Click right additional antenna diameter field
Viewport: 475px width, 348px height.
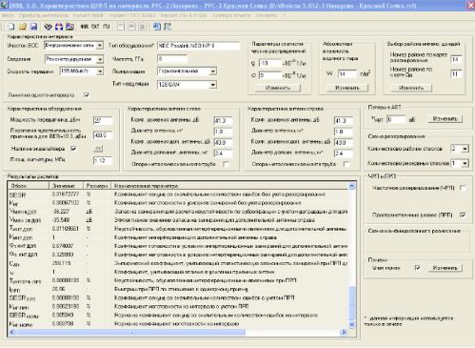pos(344,154)
